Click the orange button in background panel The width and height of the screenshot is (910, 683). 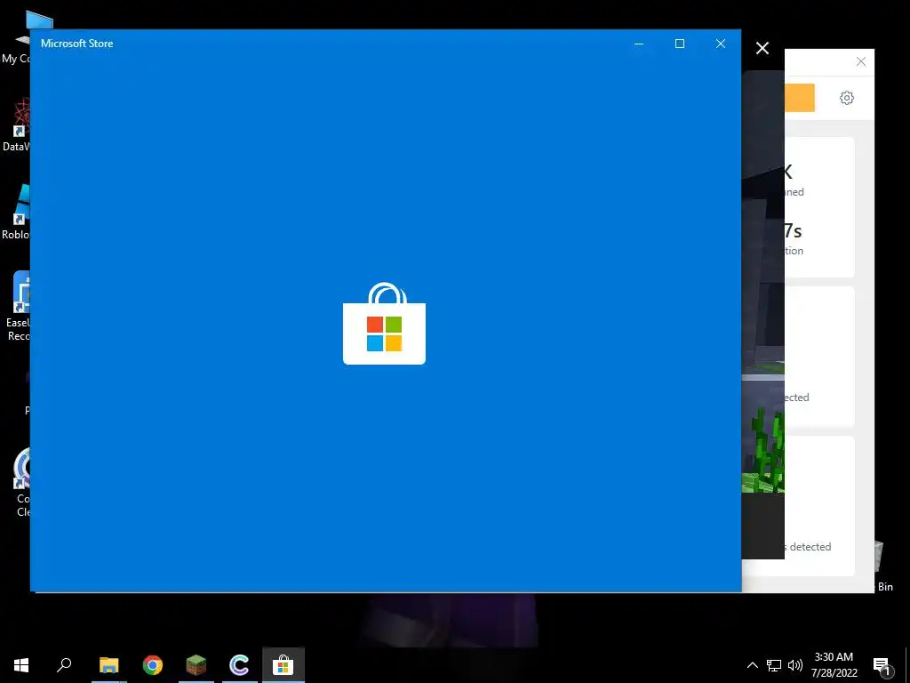click(799, 98)
